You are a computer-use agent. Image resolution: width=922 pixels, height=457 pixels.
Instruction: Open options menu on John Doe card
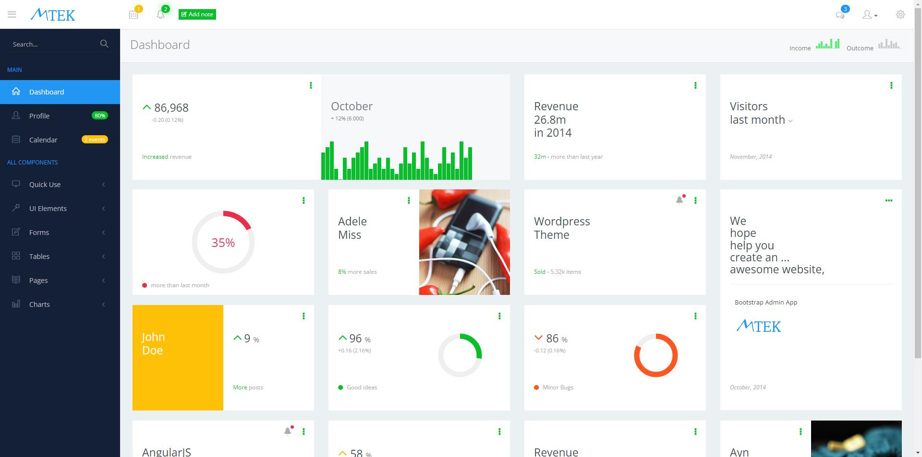pos(303,316)
